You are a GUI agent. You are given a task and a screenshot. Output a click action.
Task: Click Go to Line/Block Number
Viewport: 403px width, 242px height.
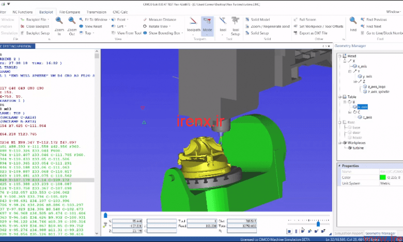point(382,33)
